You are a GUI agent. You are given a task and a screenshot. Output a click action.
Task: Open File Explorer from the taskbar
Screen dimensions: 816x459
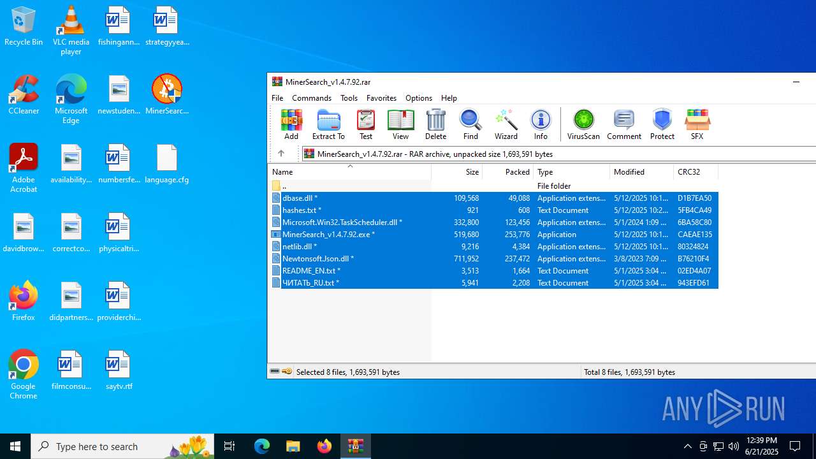(x=293, y=446)
